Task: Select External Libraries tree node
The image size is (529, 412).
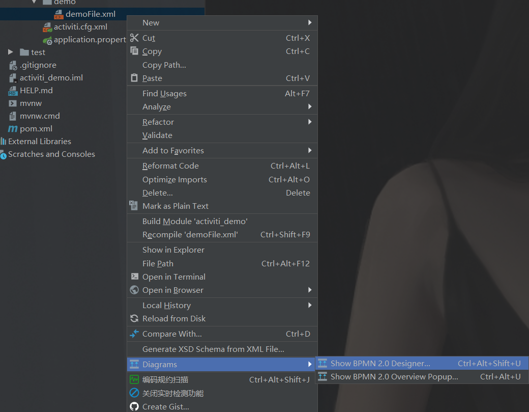Action: coord(40,141)
